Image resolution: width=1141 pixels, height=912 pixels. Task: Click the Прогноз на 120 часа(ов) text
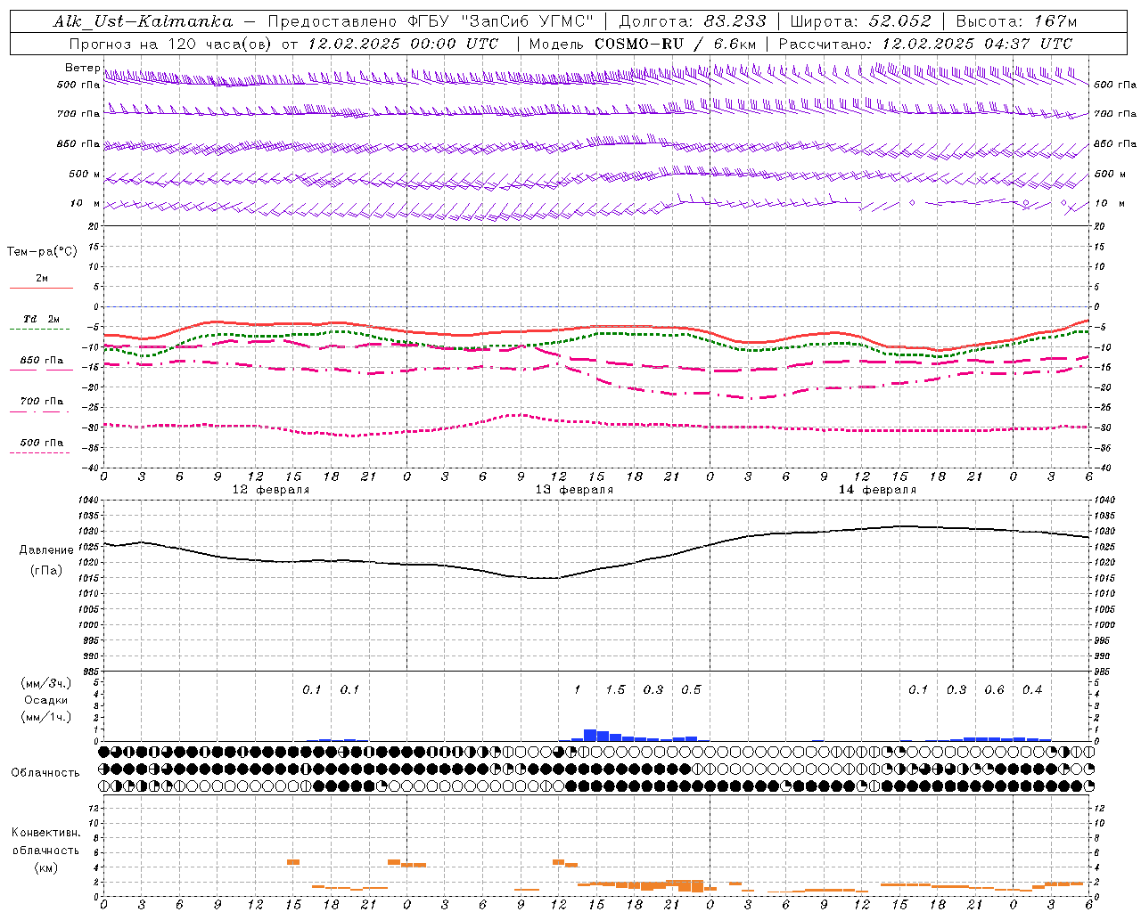point(172,44)
